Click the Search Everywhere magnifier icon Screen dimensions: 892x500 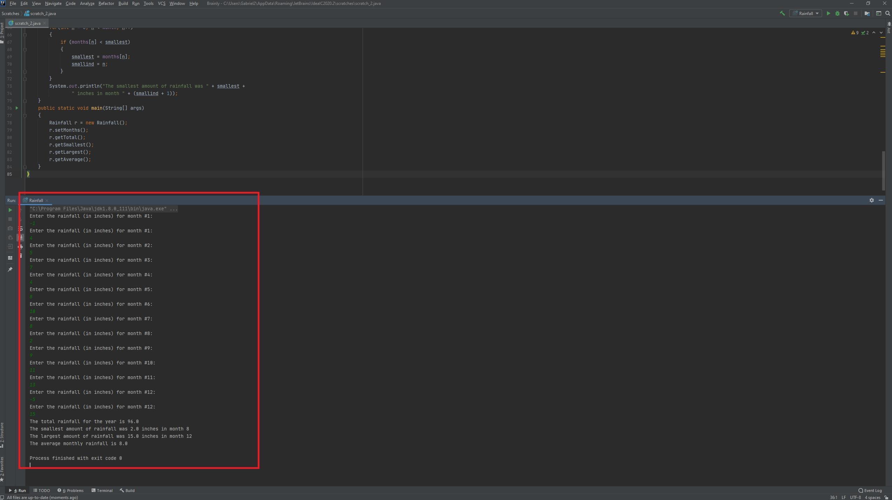click(x=887, y=13)
